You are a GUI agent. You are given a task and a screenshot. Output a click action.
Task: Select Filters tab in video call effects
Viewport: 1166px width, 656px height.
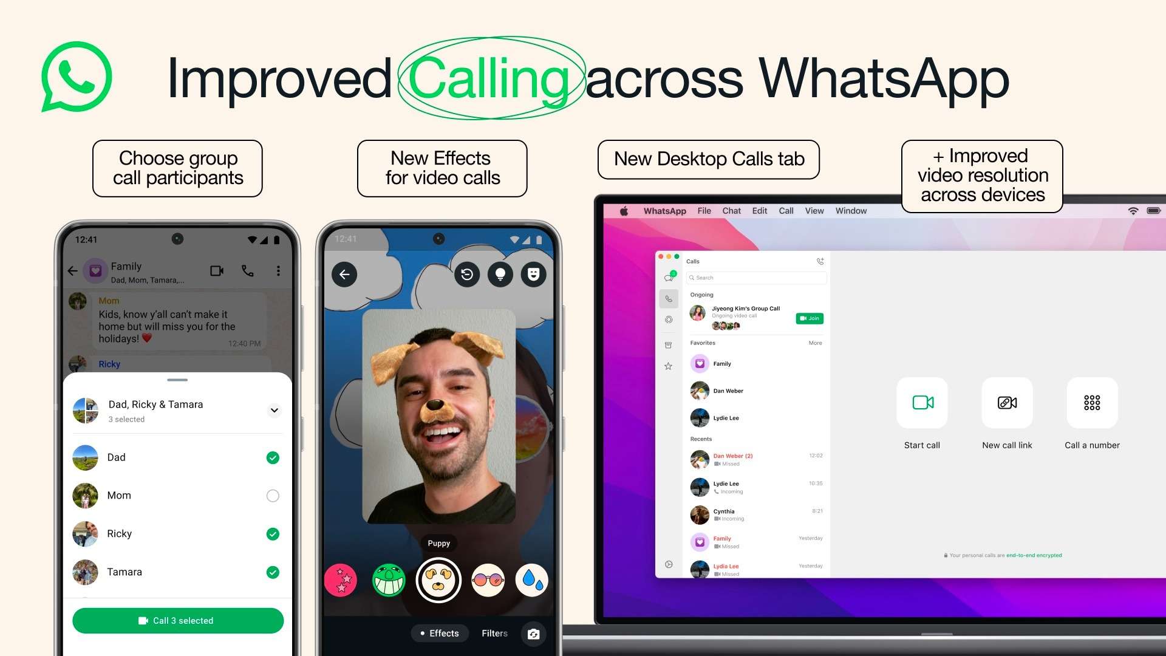pos(494,634)
